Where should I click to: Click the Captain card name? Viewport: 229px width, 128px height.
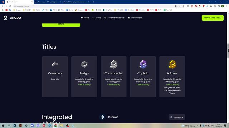(143, 73)
